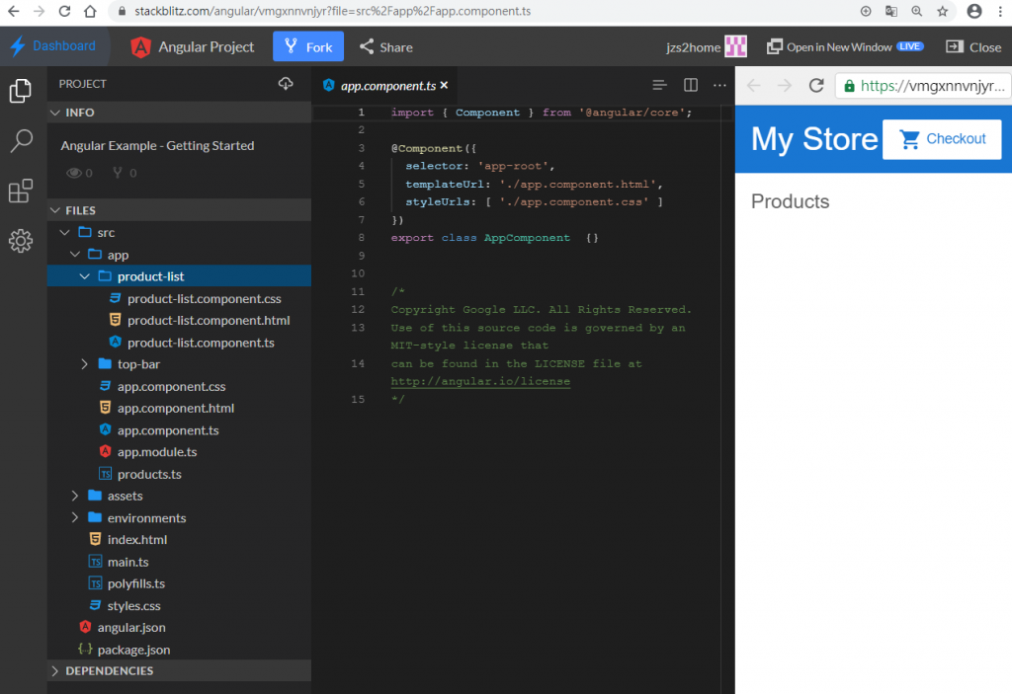Open the Settings gear in sidebar
1012x694 pixels.
click(x=21, y=241)
